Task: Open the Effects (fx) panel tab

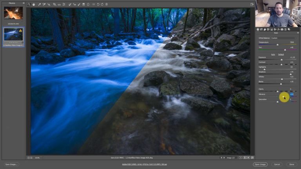Action: (279, 29)
